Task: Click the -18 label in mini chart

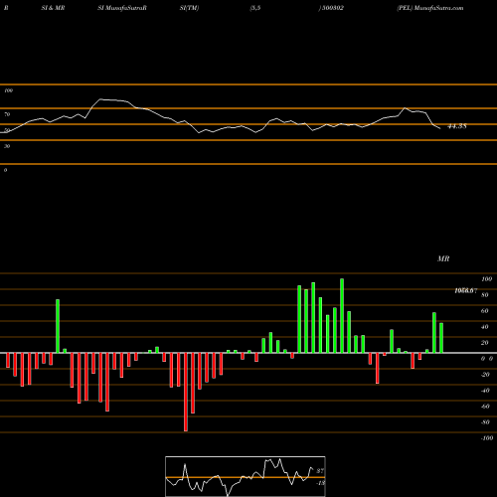Action: pyautogui.click(x=320, y=483)
